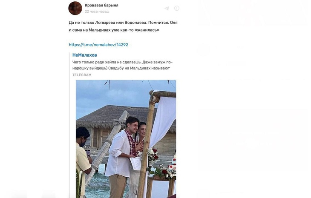Click the groom in white shirt

119,153
